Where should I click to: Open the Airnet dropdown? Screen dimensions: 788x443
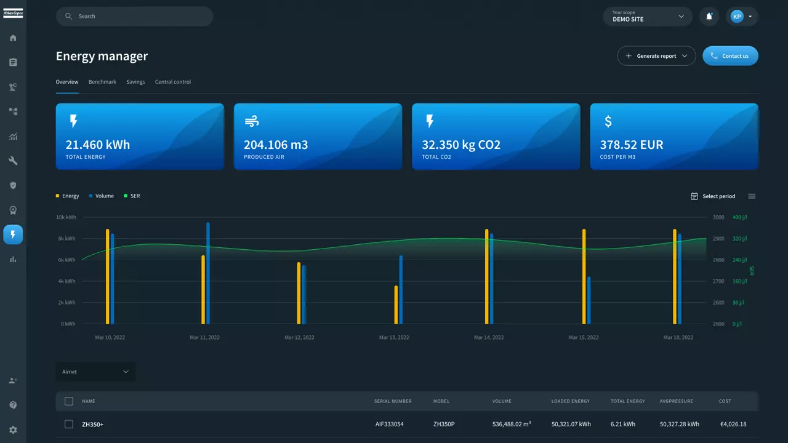(x=95, y=372)
